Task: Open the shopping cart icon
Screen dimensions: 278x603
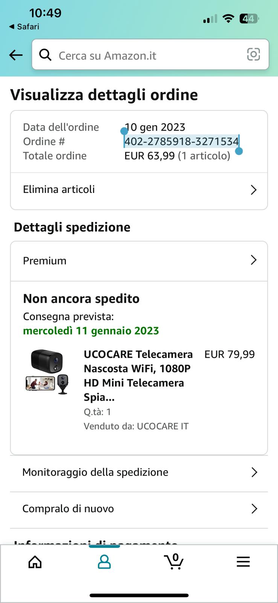Action: pos(174,561)
